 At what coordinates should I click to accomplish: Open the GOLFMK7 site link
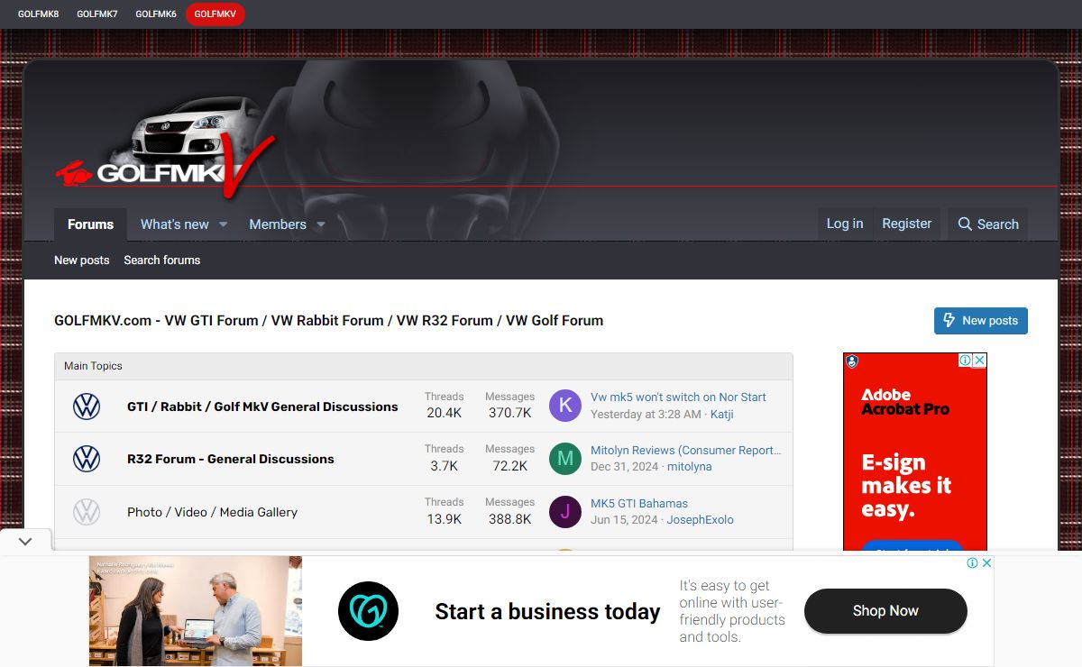[97, 14]
